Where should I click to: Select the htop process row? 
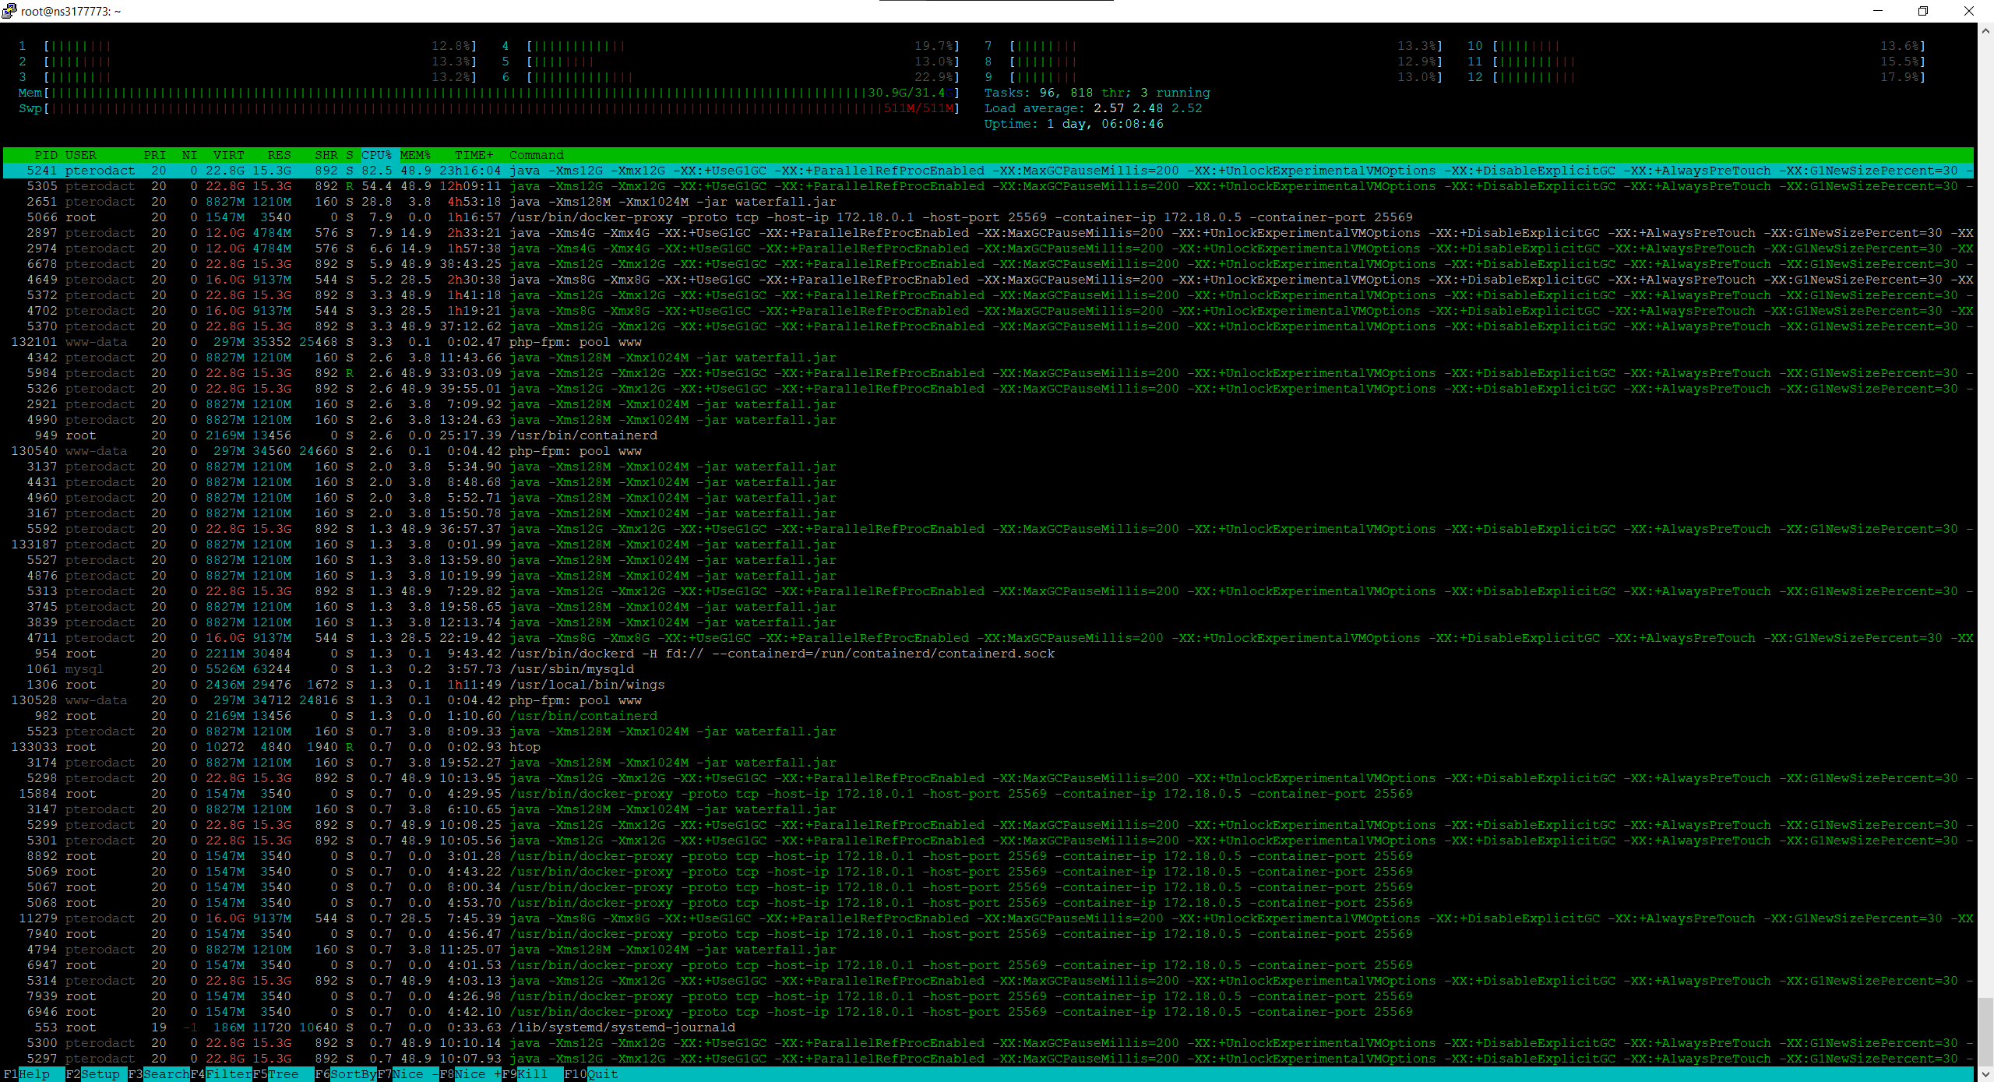[524, 747]
